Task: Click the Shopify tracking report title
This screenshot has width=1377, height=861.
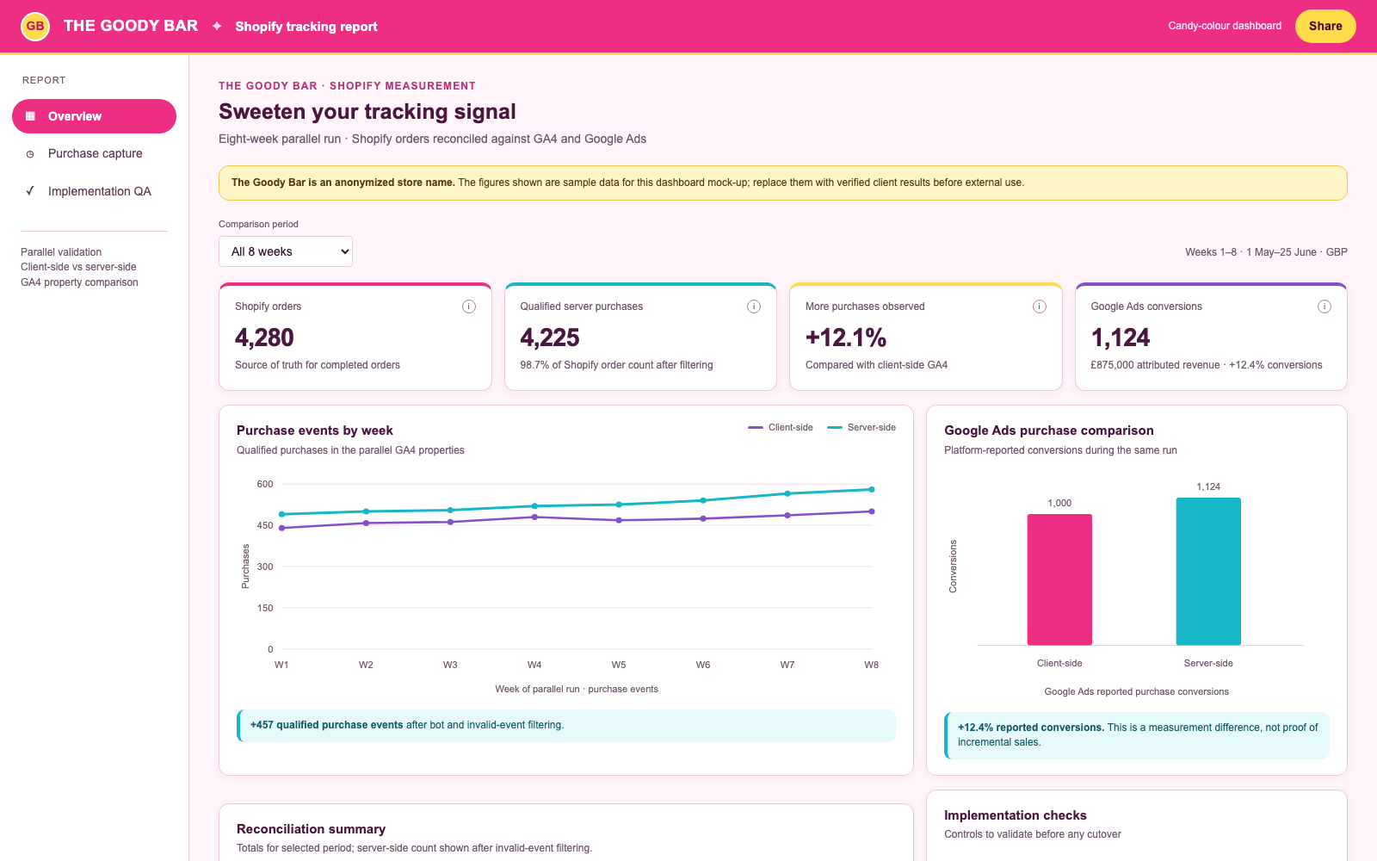Action: [306, 27]
